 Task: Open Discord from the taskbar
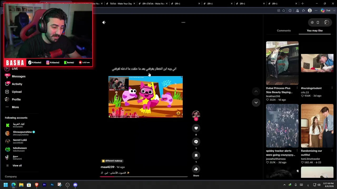coord(75,185)
